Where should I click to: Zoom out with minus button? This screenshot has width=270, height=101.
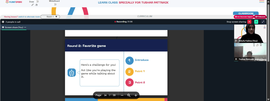pos(122,95)
